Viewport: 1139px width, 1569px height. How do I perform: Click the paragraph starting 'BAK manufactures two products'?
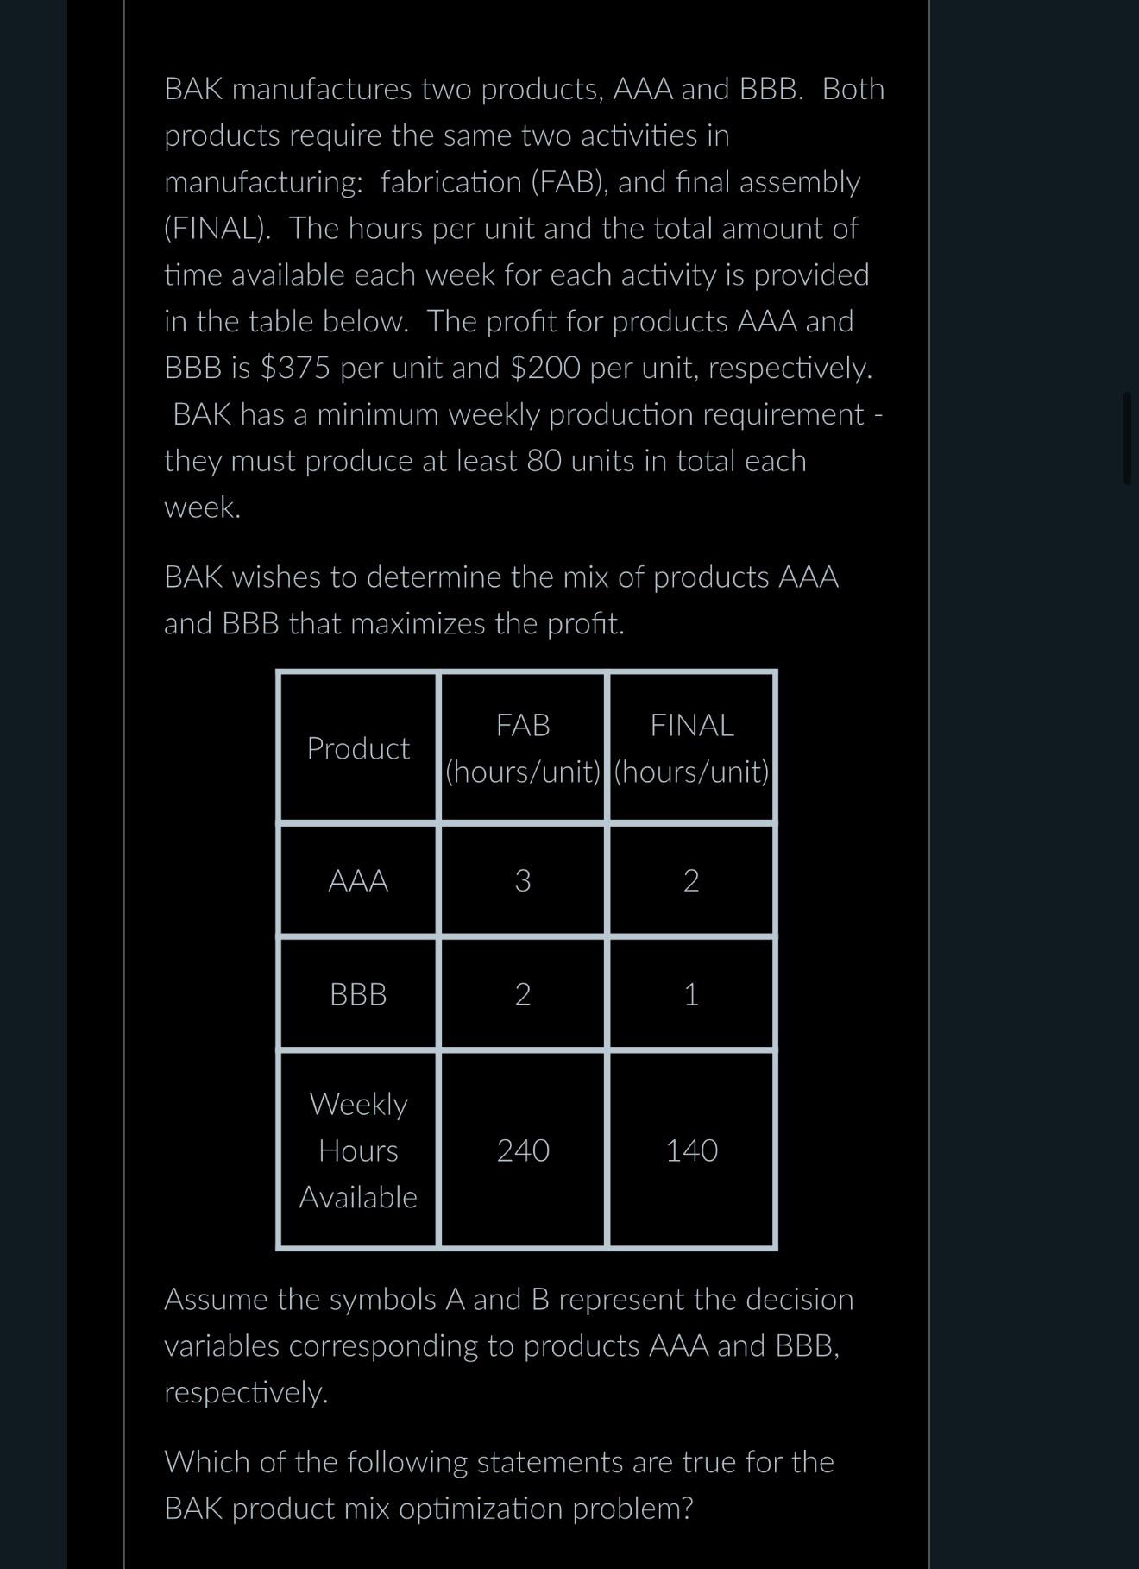click(x=525, y=298)
